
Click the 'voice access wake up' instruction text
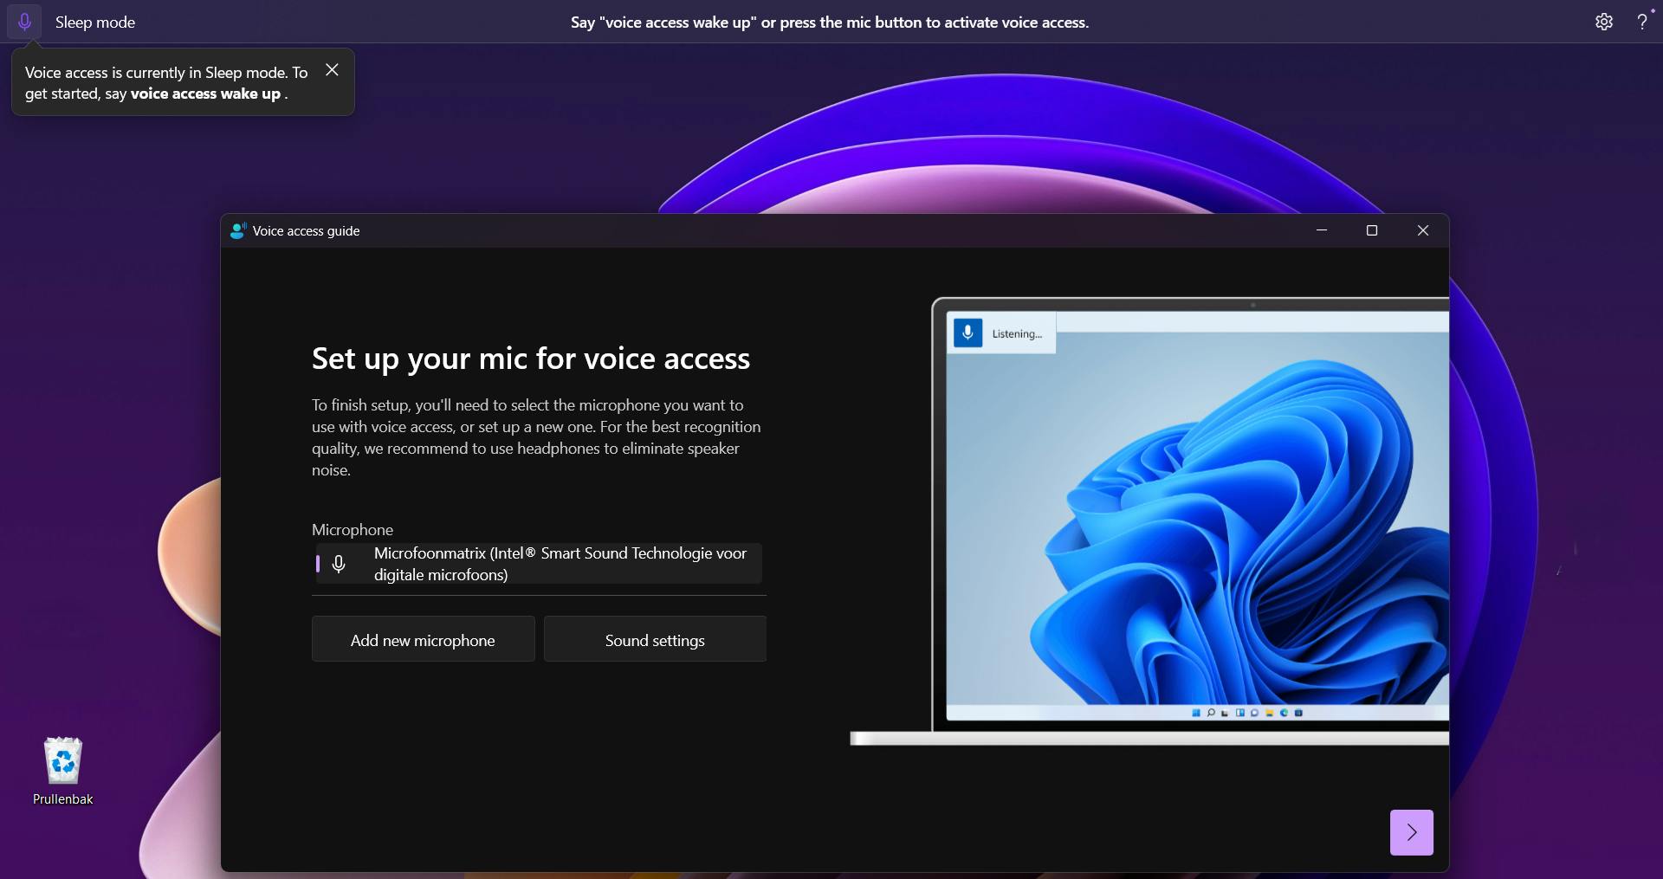(830, 23)
